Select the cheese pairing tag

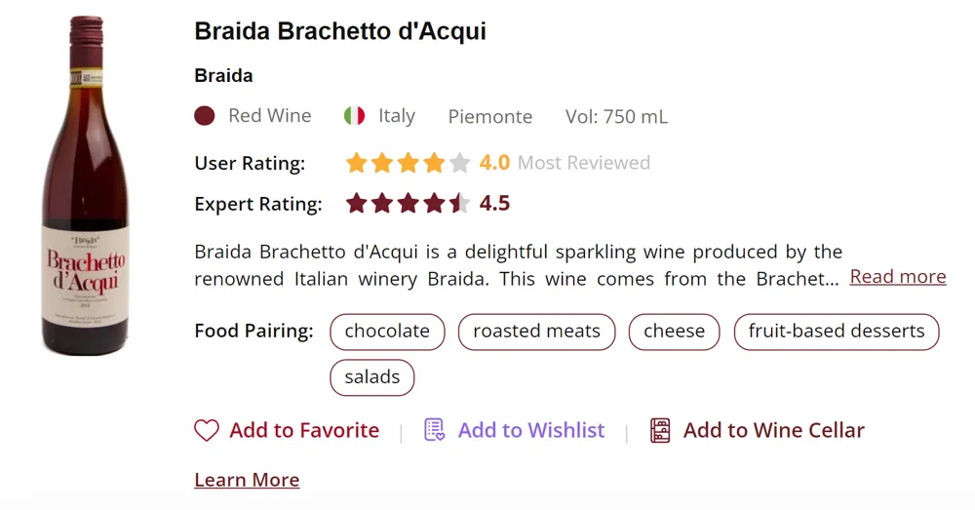(674, 332)
